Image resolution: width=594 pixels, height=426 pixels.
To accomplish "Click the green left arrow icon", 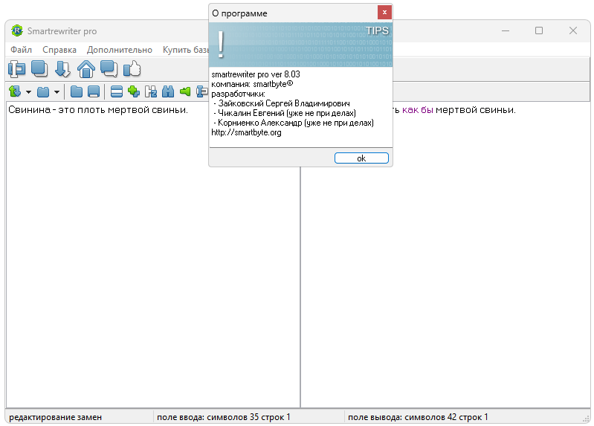I will tap(185, 91).
